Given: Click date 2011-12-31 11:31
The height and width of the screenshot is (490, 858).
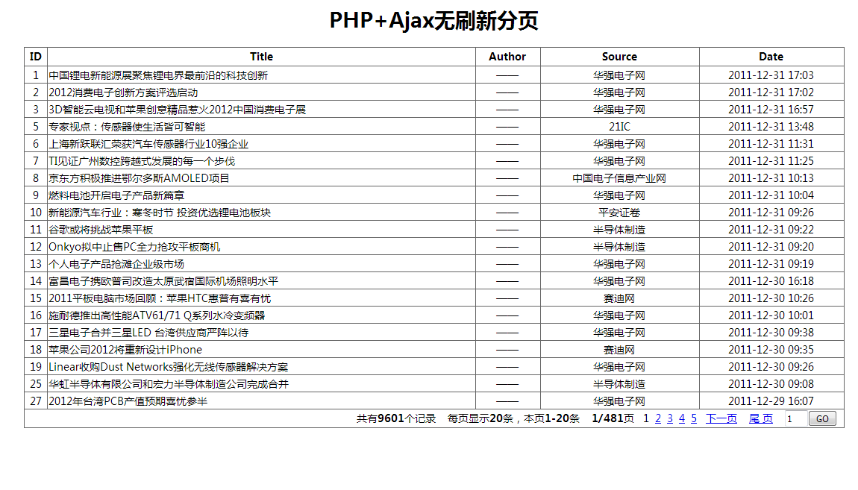Looking at the screenshot, I should (771, 144).
